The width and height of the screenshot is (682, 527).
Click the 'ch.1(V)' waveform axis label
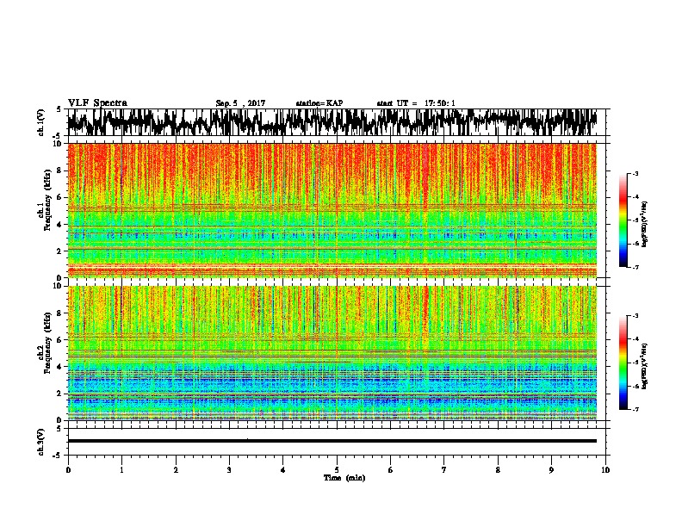tap(41, 122)
